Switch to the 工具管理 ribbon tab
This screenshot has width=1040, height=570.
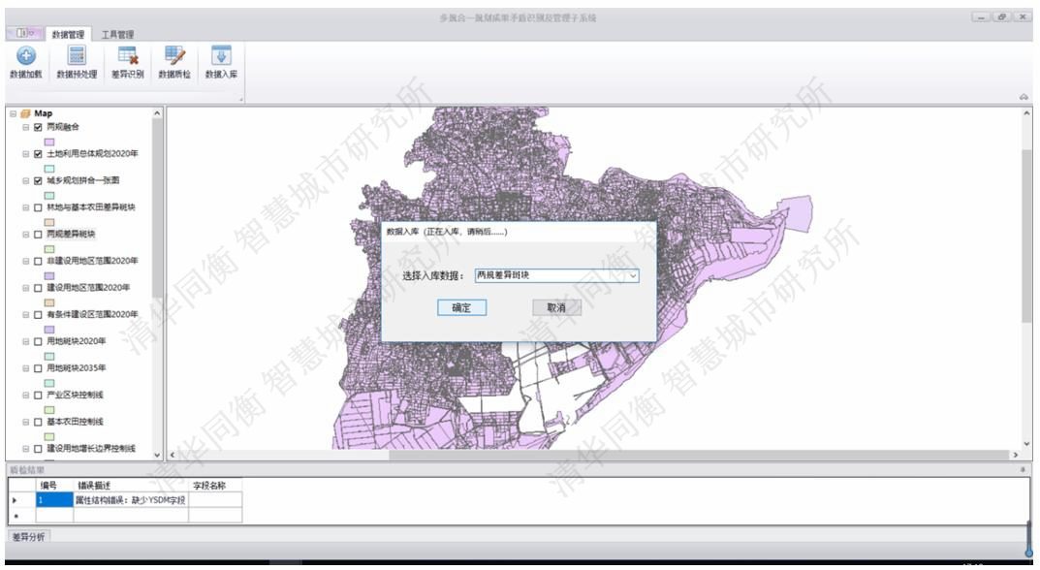tap(119, 35)
